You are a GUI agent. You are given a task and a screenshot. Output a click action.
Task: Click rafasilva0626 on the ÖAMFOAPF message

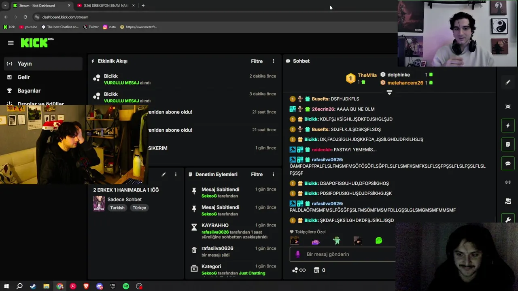point(327,160)
